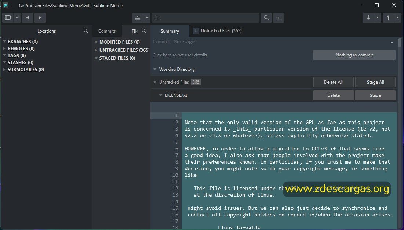Open the push options dropdown arrow
Image resolution: width=404 pixels, height=230 pixels.
(x=397, y=18)
